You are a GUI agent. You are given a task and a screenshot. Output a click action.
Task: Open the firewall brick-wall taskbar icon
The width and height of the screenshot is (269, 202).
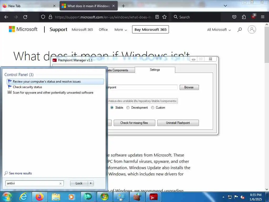coord(137,197)
